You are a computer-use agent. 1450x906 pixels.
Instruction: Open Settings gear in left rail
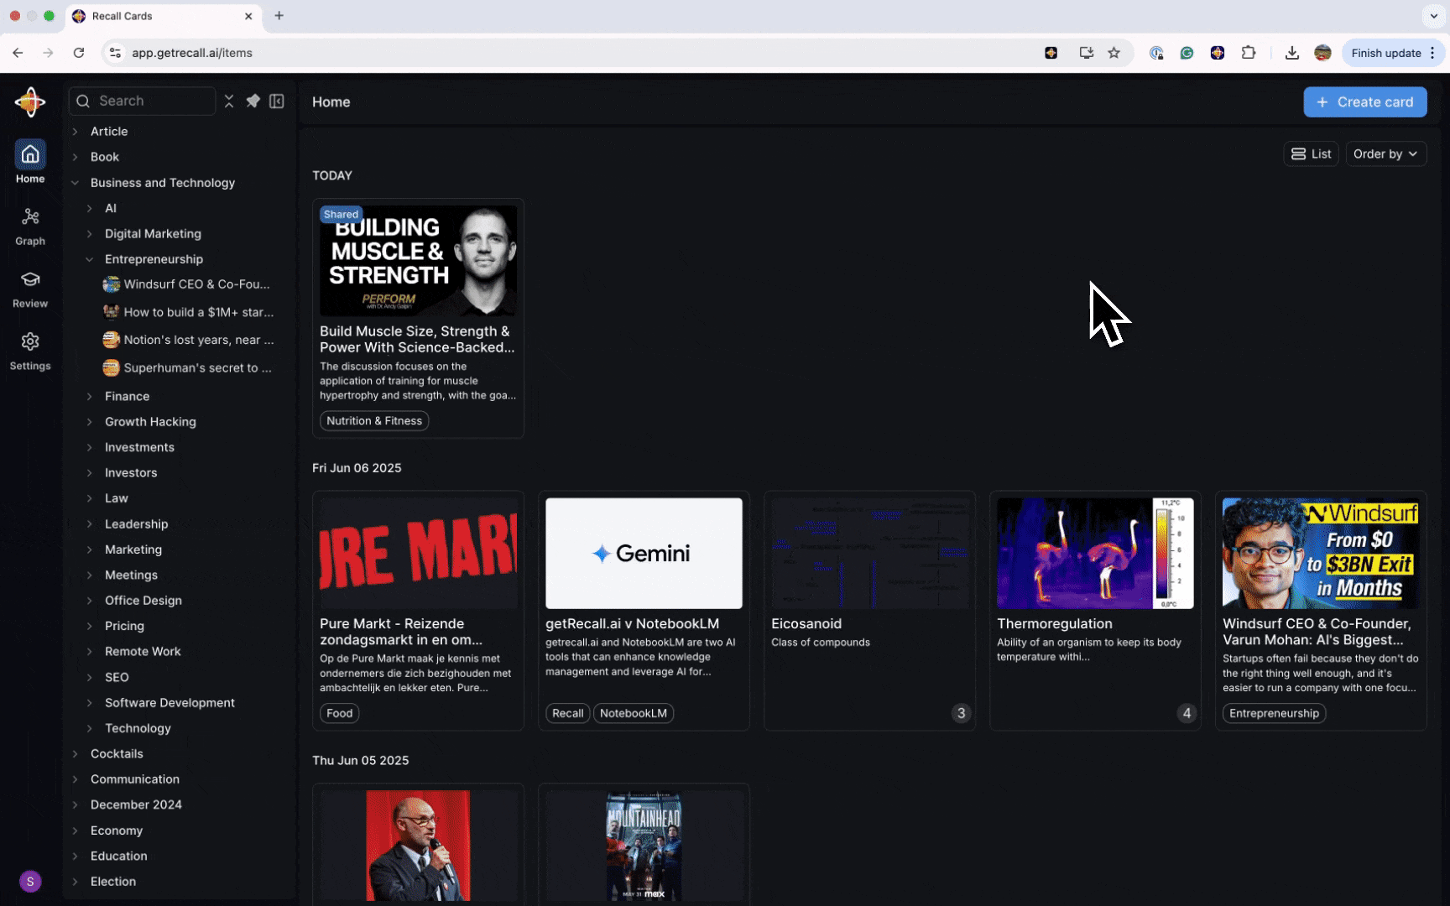pos(30,351)
